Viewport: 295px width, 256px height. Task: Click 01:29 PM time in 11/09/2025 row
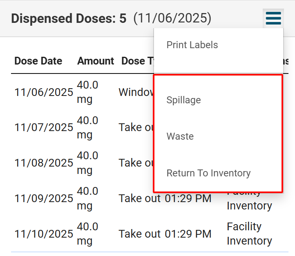[x=188, y=199]
